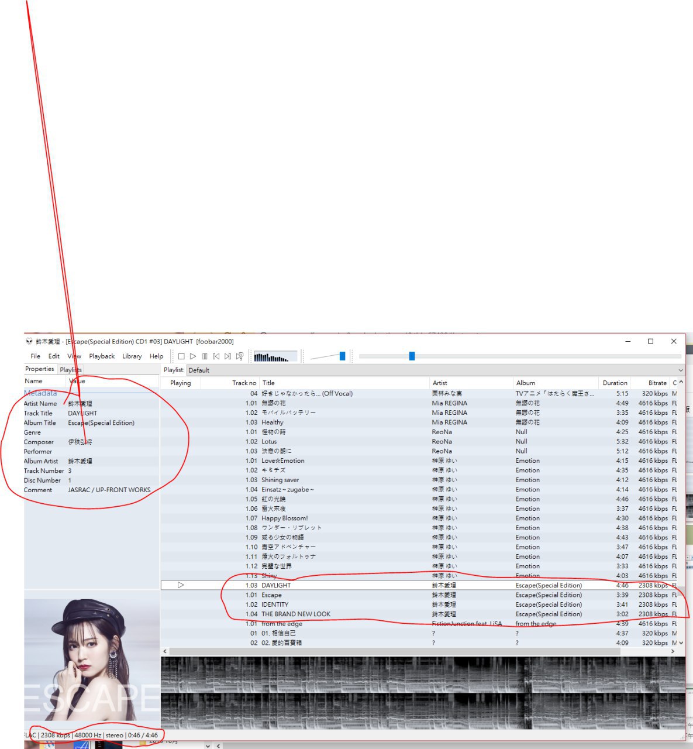This screenshot has height=749, width=693.
Task: Stop playback with the Stop button
Action: coord(181,356)
